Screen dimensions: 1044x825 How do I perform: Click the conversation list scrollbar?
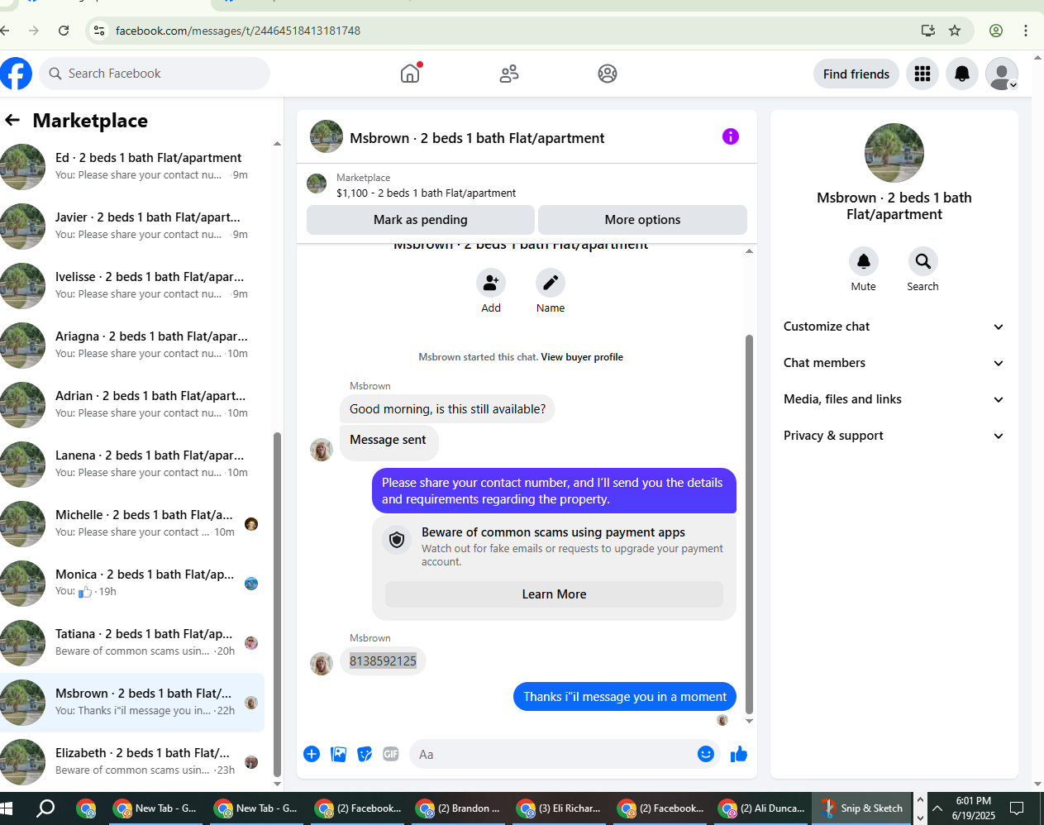pyautogui.click(x=277, y=603)
